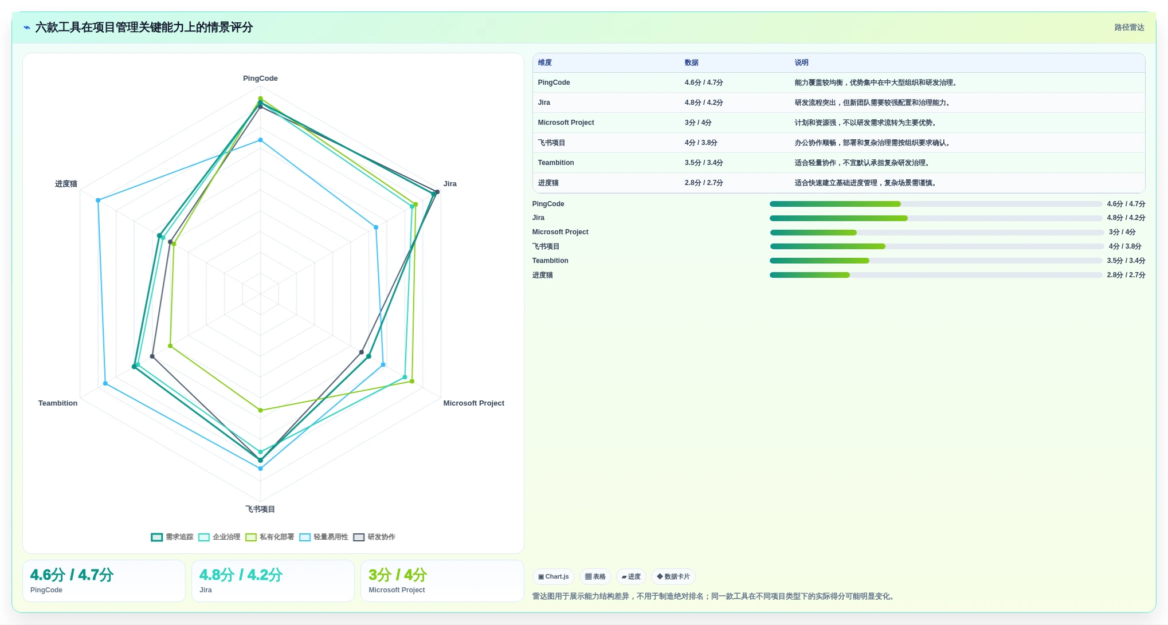Click the Teambition progress bar
The width and height of the screenshot is (1168, 625).
935,261
